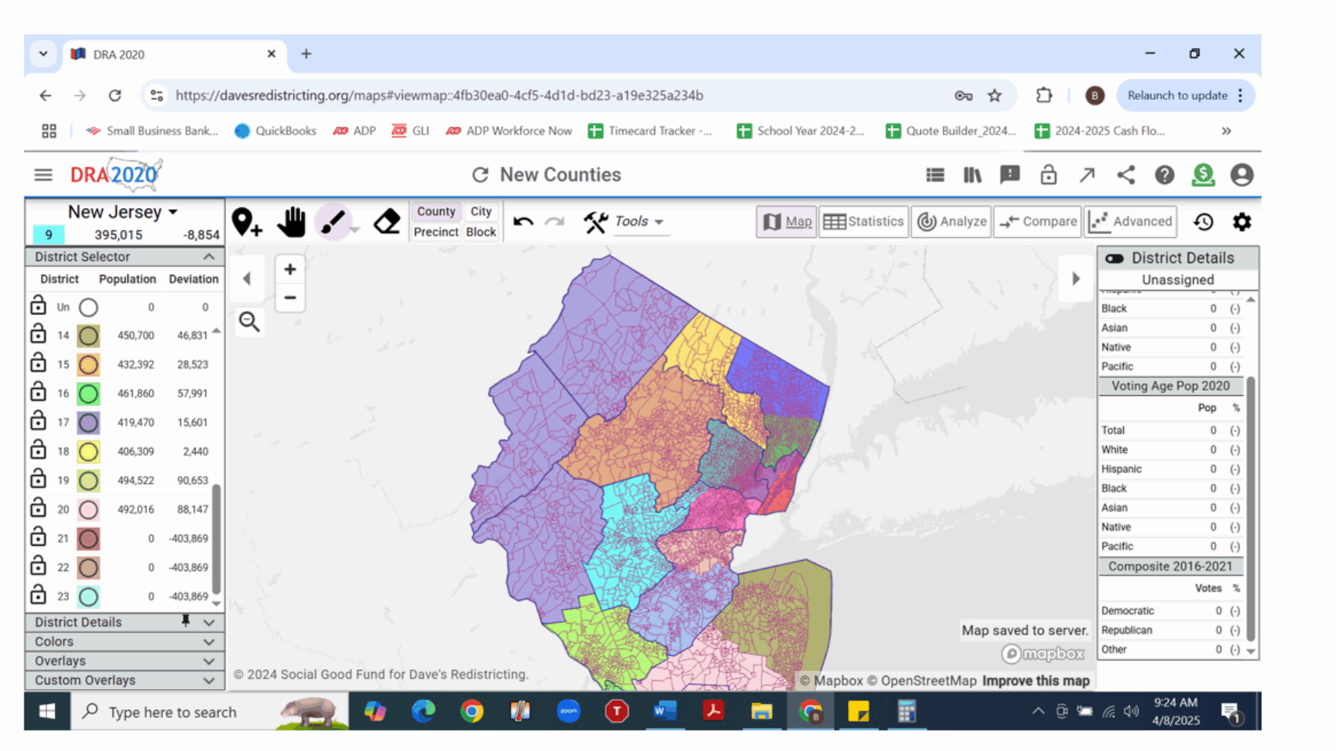Toggle lock for district 21
Viewport: 1336px width, 751px height.
38,537
